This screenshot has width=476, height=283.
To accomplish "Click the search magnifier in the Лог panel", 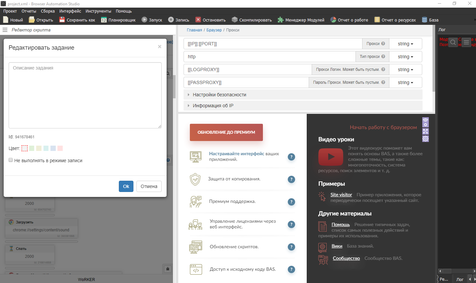I will 453,42.
